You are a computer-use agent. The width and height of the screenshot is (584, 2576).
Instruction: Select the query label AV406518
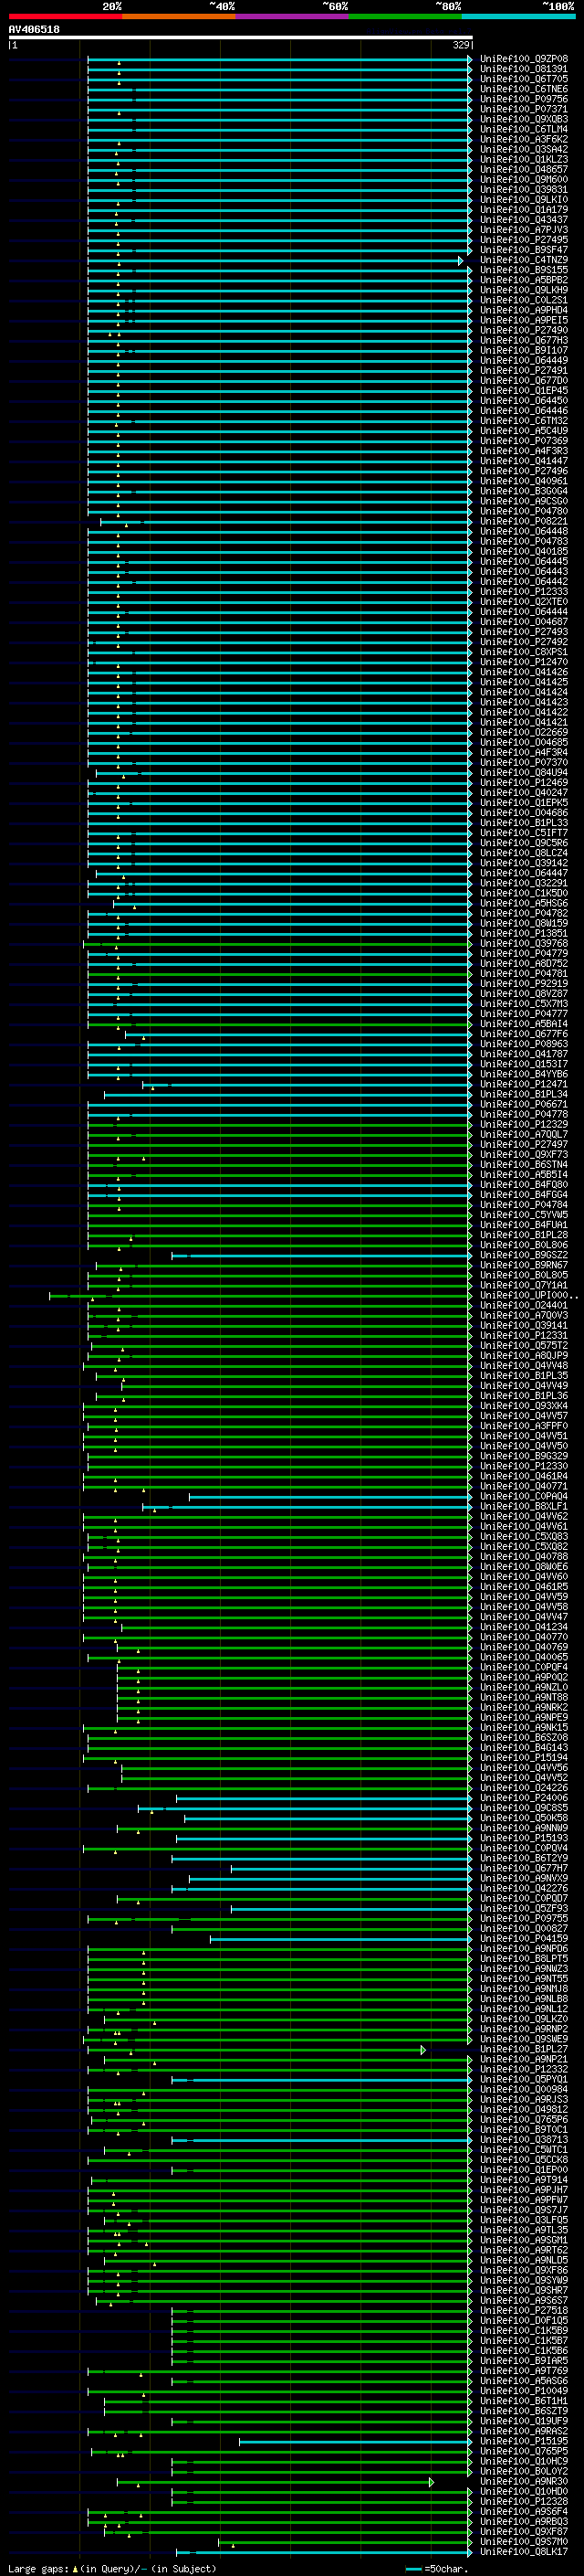point(34,30)
